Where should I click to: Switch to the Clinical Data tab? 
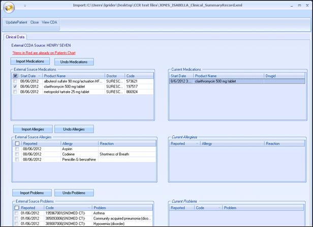coord(15,37)
